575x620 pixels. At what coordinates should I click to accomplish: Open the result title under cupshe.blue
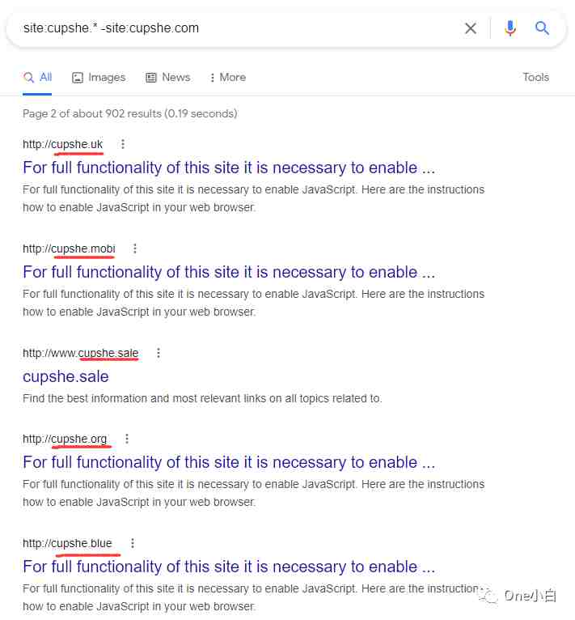click(x=229, y=567)
